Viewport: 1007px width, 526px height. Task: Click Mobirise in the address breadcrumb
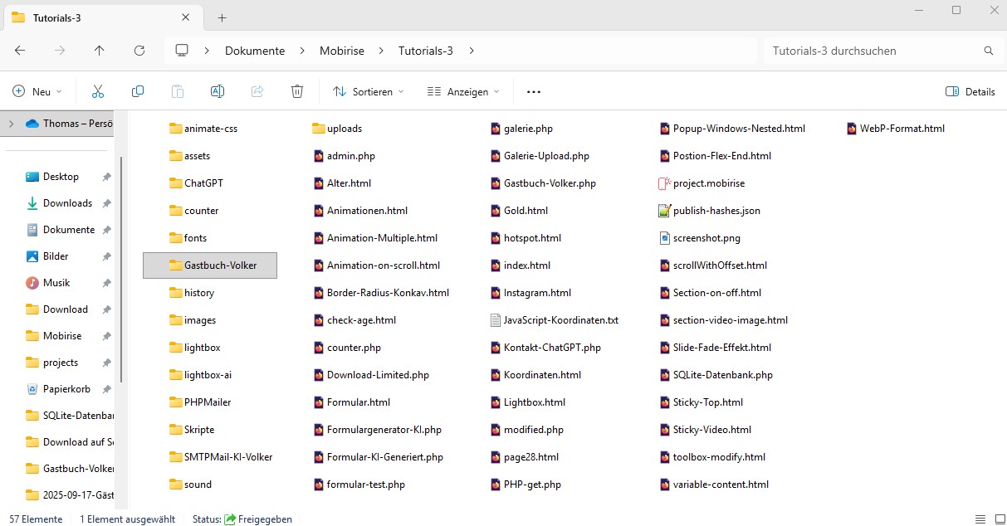click(342, 51)
